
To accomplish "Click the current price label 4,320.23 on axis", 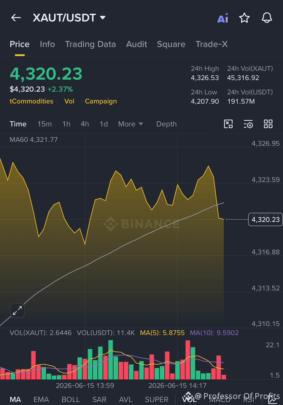I will [x=266, y=220].
